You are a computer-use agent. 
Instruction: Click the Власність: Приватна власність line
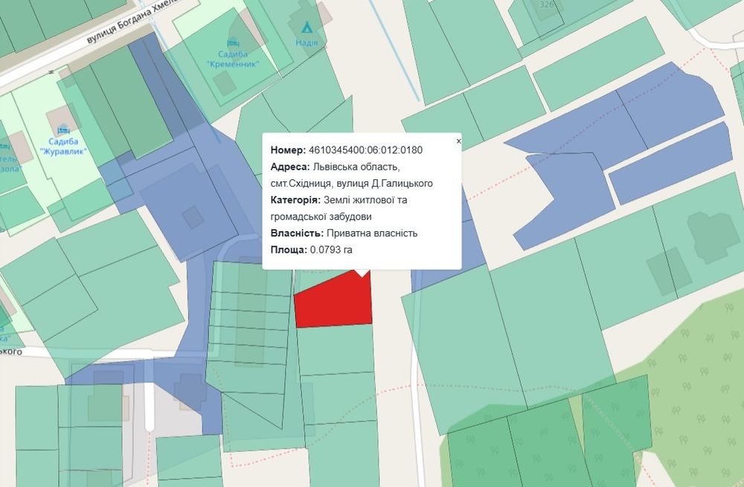[344, 233]
